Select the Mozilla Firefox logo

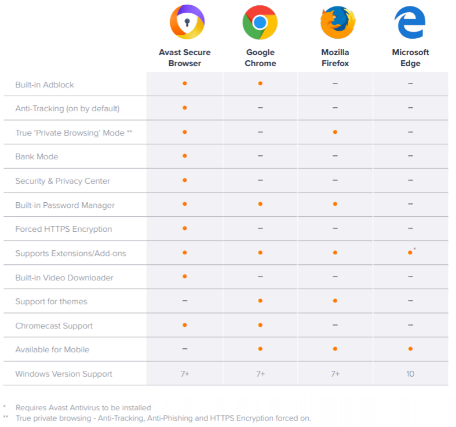point(335,23)
